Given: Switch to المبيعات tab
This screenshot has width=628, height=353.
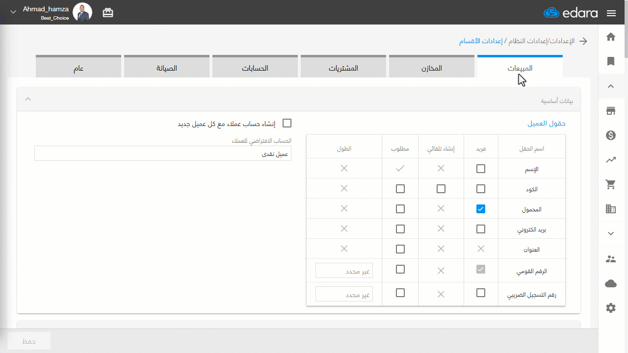Looking at the screenshot, I should 520,67.
